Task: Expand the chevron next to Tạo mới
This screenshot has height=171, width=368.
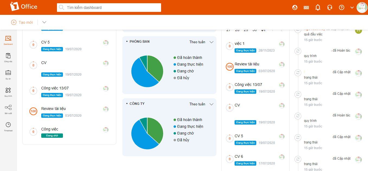Action: (44, 22)
